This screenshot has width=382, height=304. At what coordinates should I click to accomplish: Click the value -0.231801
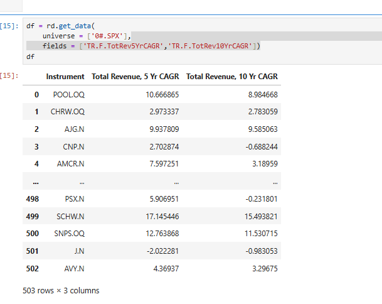(262, 199)
